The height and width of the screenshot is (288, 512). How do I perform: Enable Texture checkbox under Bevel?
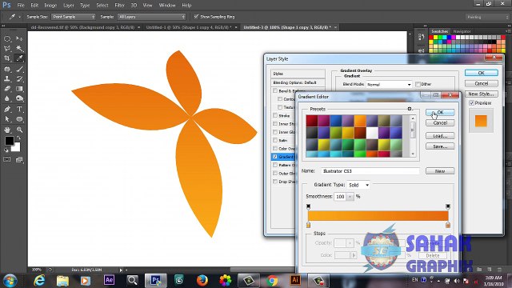pyautogui.click(x=280, y=107)
